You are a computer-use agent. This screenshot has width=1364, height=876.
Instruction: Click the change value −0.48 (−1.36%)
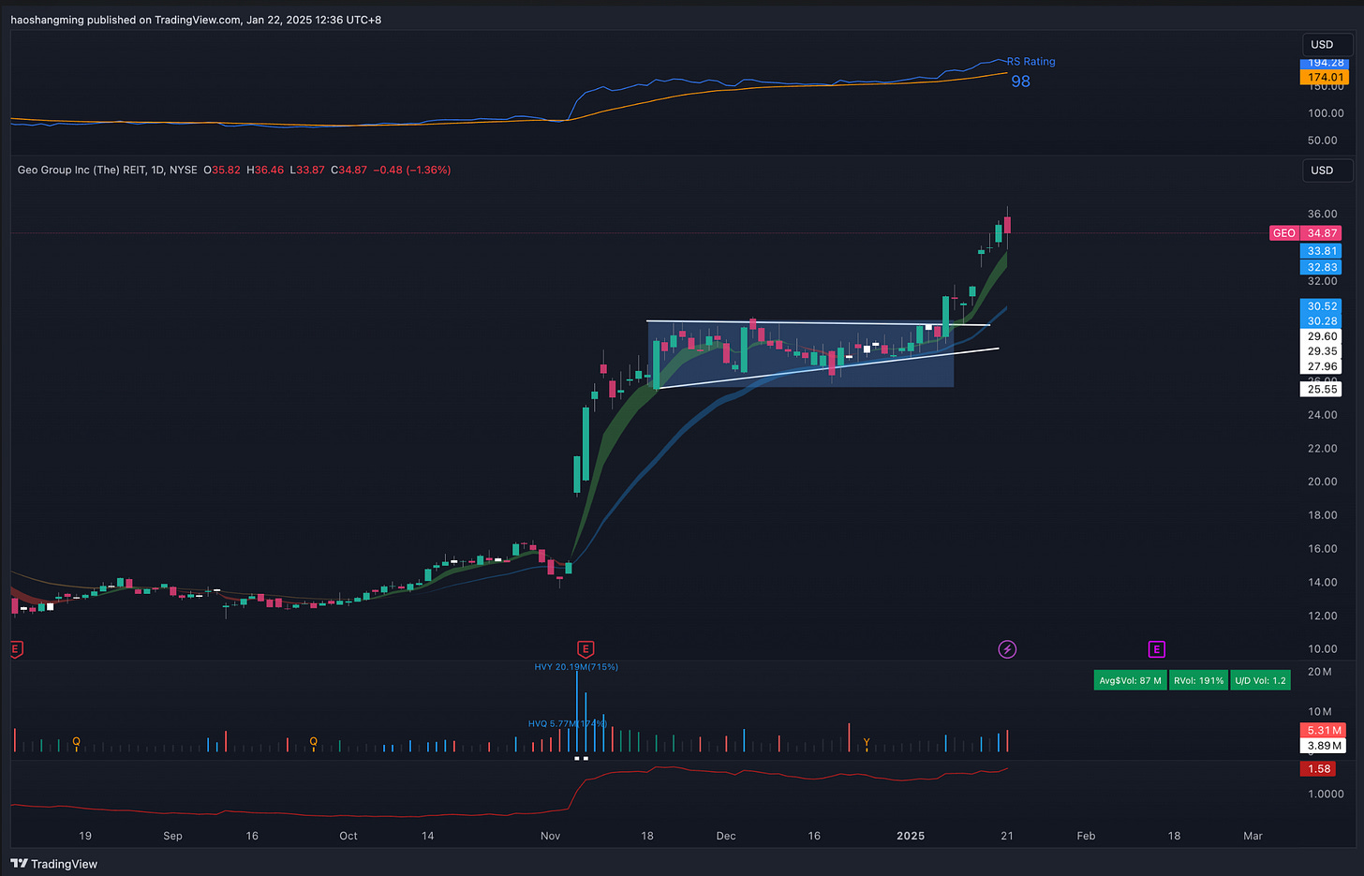[412, 170]
